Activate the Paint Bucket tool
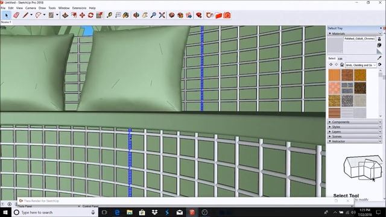 126,15
